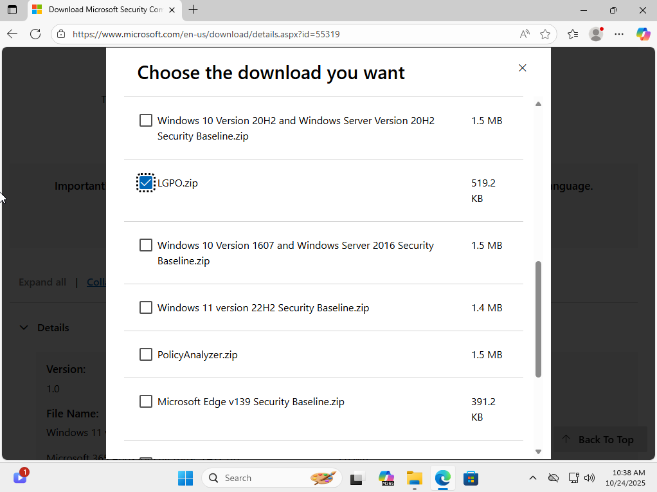Open the tab actions menu button
Image resolution: width=657 pixels, height=492 pixels.
12,10
